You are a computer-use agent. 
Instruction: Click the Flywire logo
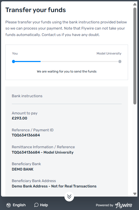(123, 205)
